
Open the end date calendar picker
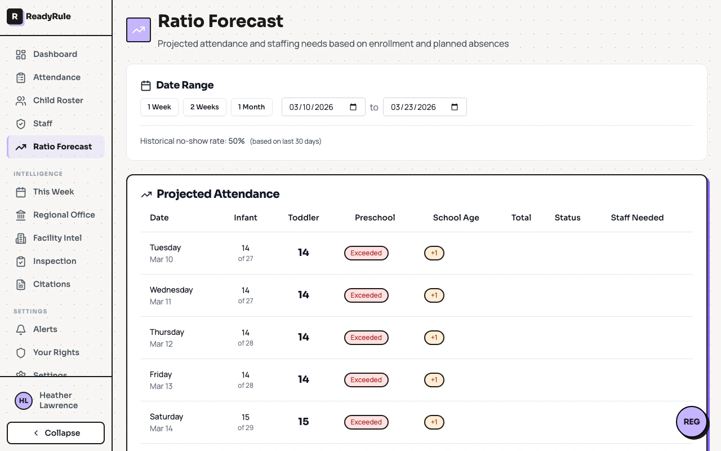coord(455,107)
